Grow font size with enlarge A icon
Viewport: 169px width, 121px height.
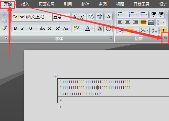[75, 17]
